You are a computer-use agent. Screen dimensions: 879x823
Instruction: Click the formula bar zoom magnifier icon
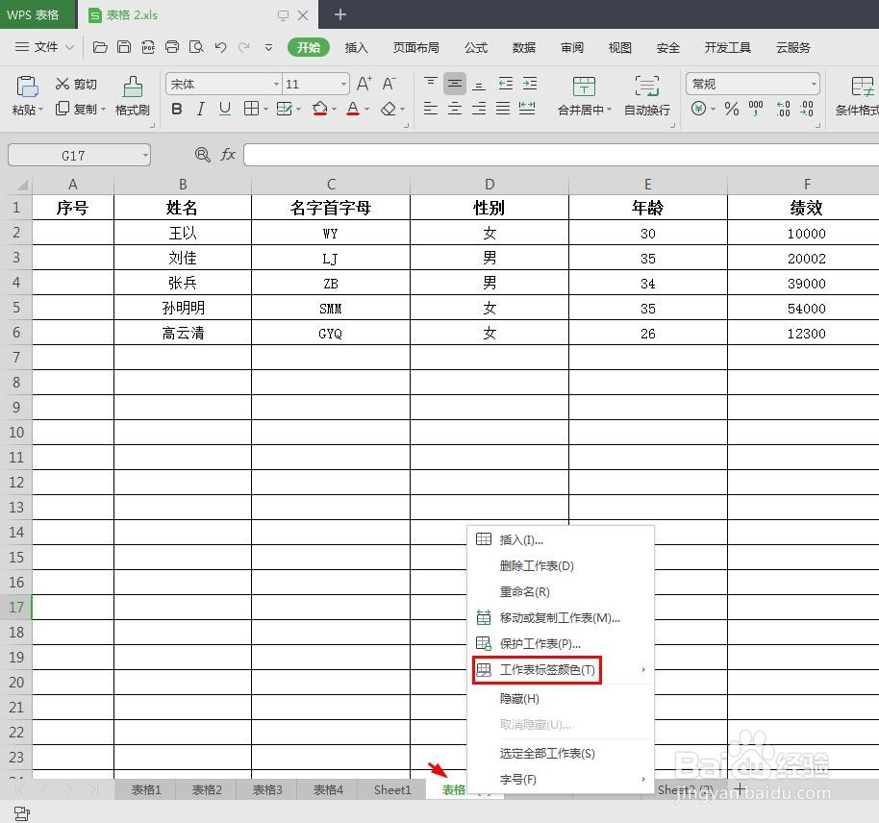click(x=202, y=155)
